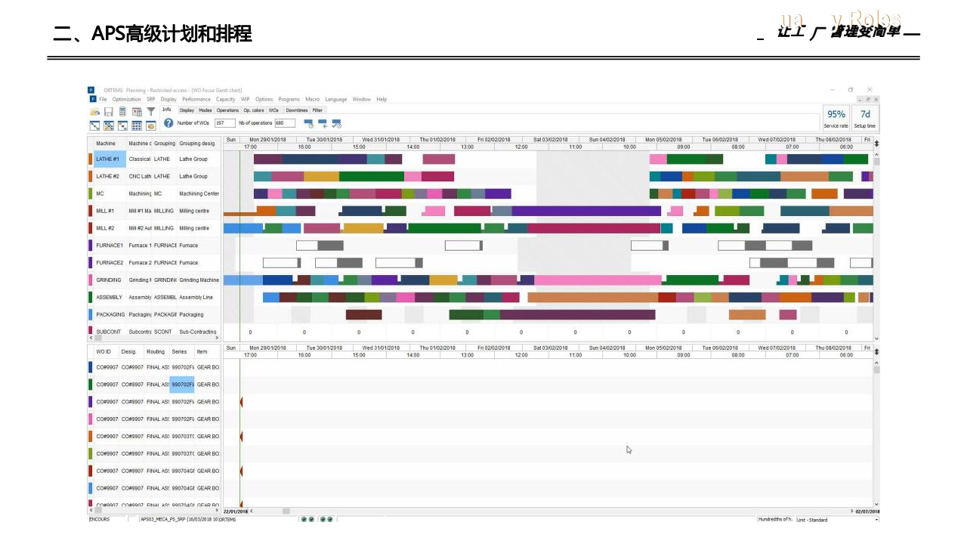This screenshot has width=967, height=544.
Task: Switch to the Display tab
Action: tap(187, 110)
